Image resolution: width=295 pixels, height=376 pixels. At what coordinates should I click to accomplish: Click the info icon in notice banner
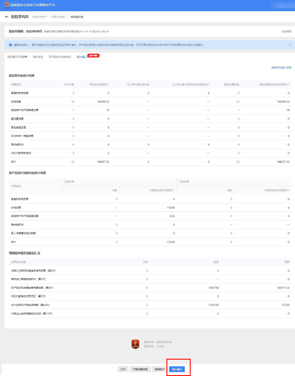(10, 44)
